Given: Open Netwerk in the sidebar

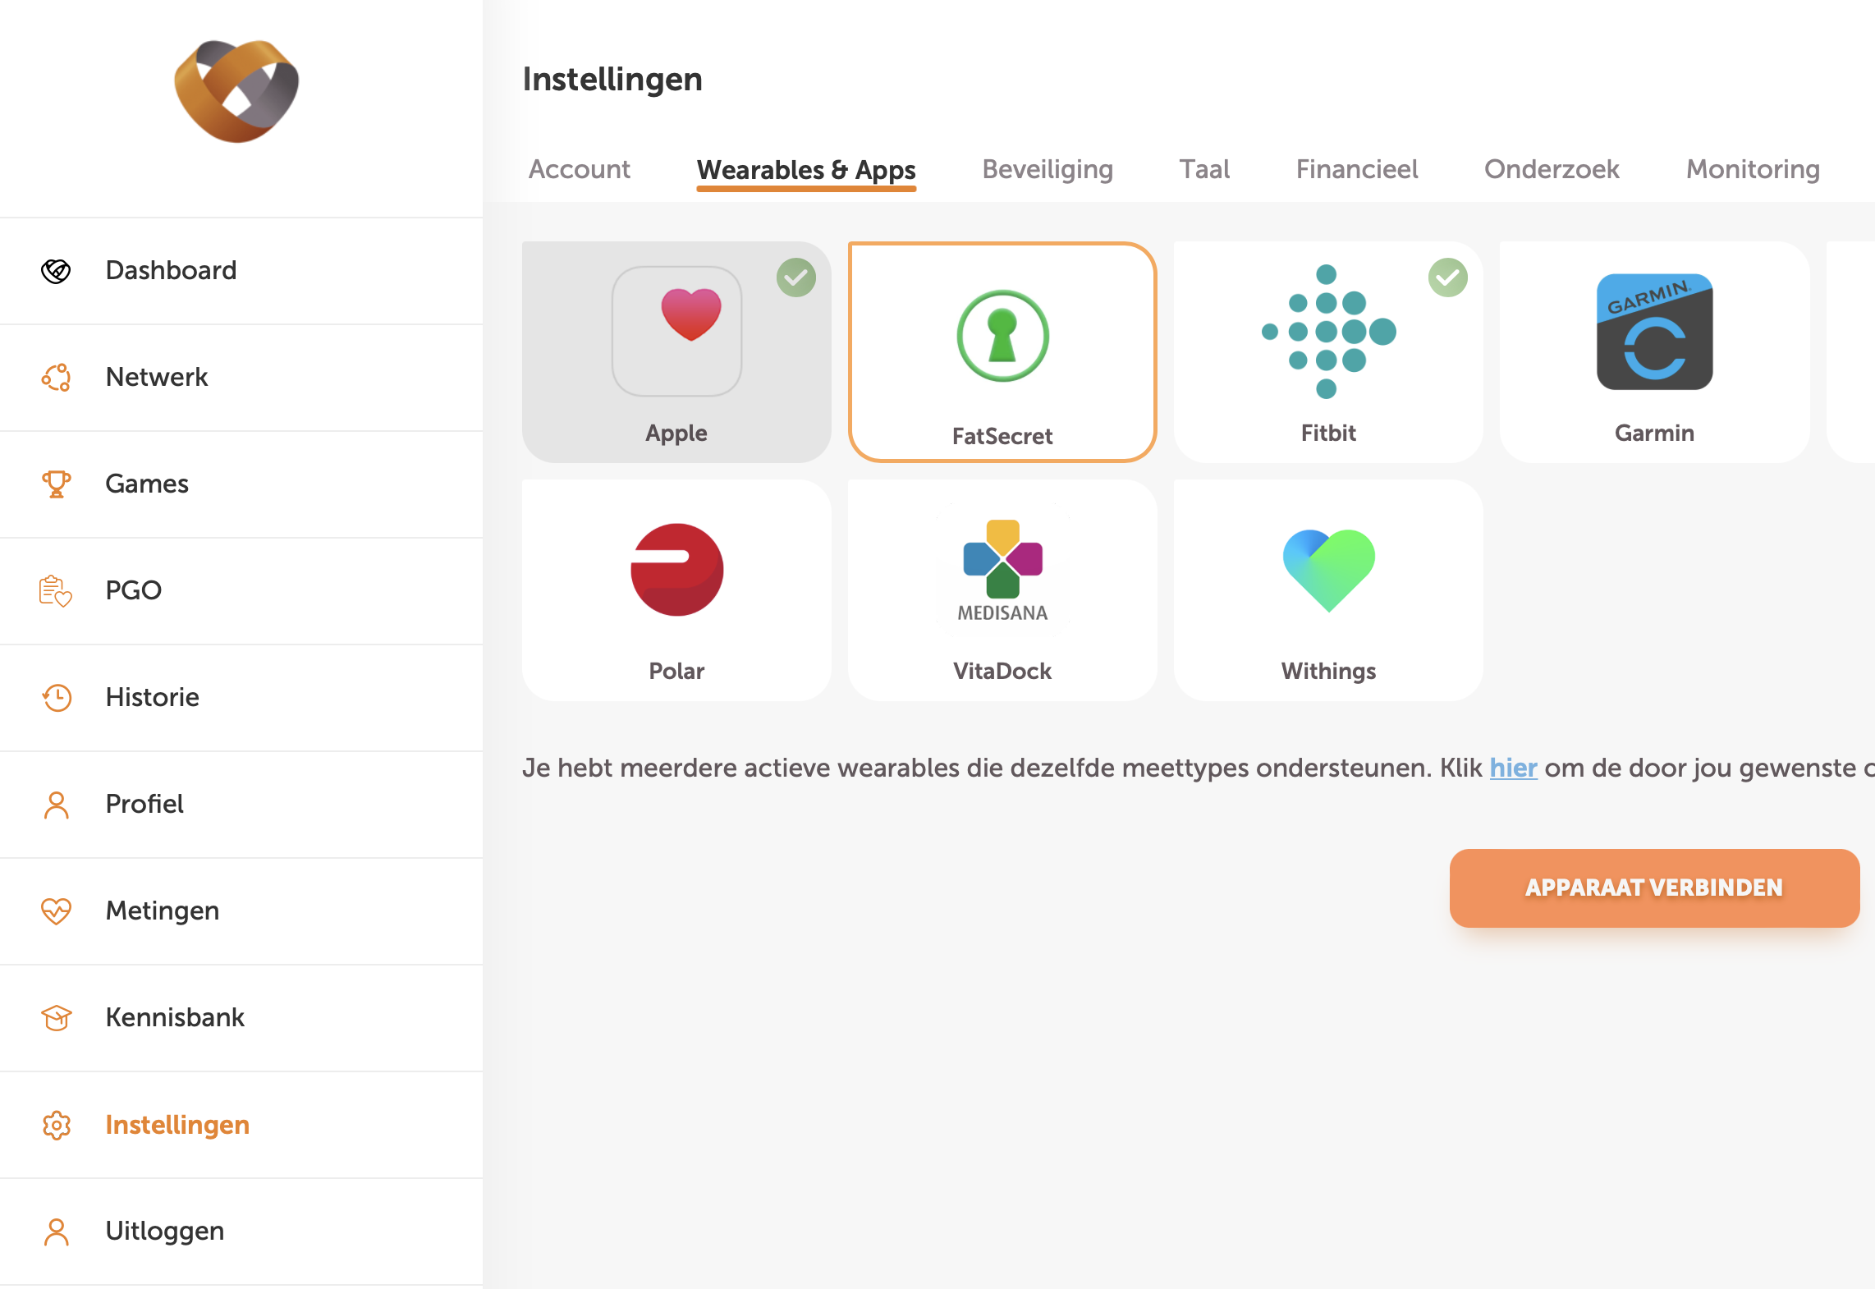Looking at the screenshot, I should (x=156, y=377).
